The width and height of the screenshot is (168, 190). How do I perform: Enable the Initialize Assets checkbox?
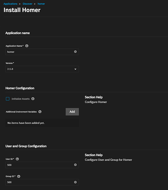click(x=8, y=99)
